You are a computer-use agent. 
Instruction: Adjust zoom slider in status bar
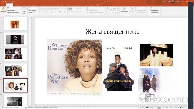(x=180, y=108)
